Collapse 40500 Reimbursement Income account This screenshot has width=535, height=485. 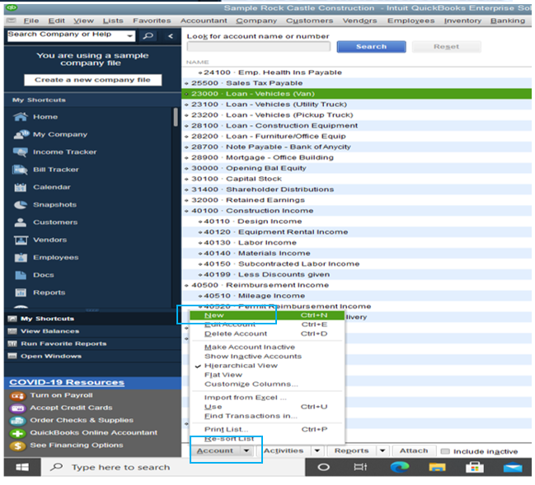point(186,285)
